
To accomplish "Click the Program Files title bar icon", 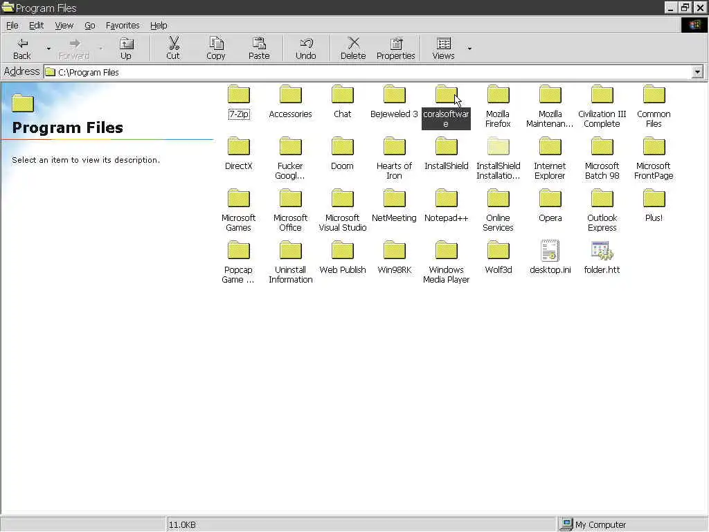I will [x=8, y=7].
